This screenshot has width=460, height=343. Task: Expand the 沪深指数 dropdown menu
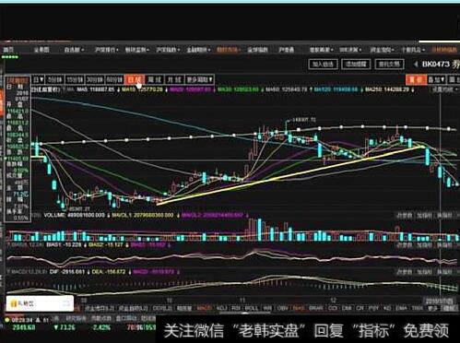pyautogui.click(x=168, y=50)
